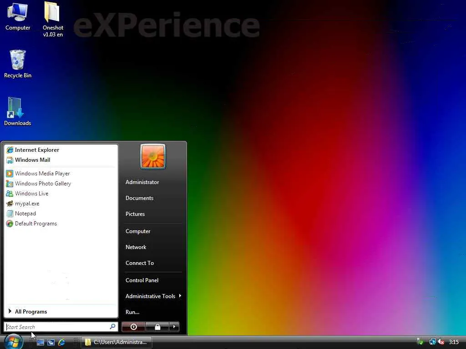Click Switch between windows quick launch icon
This screenshot has width=466, height=349.
point(51,342)
